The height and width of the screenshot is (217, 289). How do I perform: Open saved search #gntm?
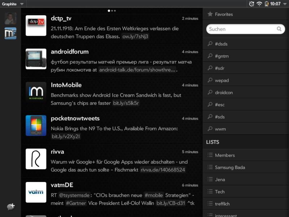(x=246, y=56)
